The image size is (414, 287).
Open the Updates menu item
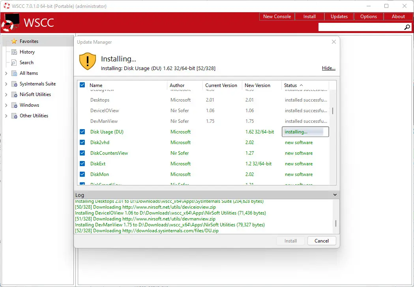click(339, 16)
